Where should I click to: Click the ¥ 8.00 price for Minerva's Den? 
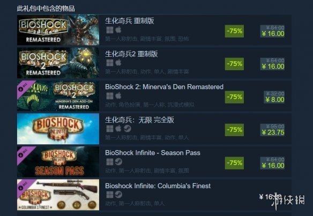pos(275,99)
